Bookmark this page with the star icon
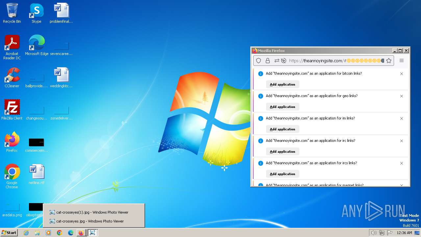Viewport: 421px width, 237px height. (x=389, y=61)
